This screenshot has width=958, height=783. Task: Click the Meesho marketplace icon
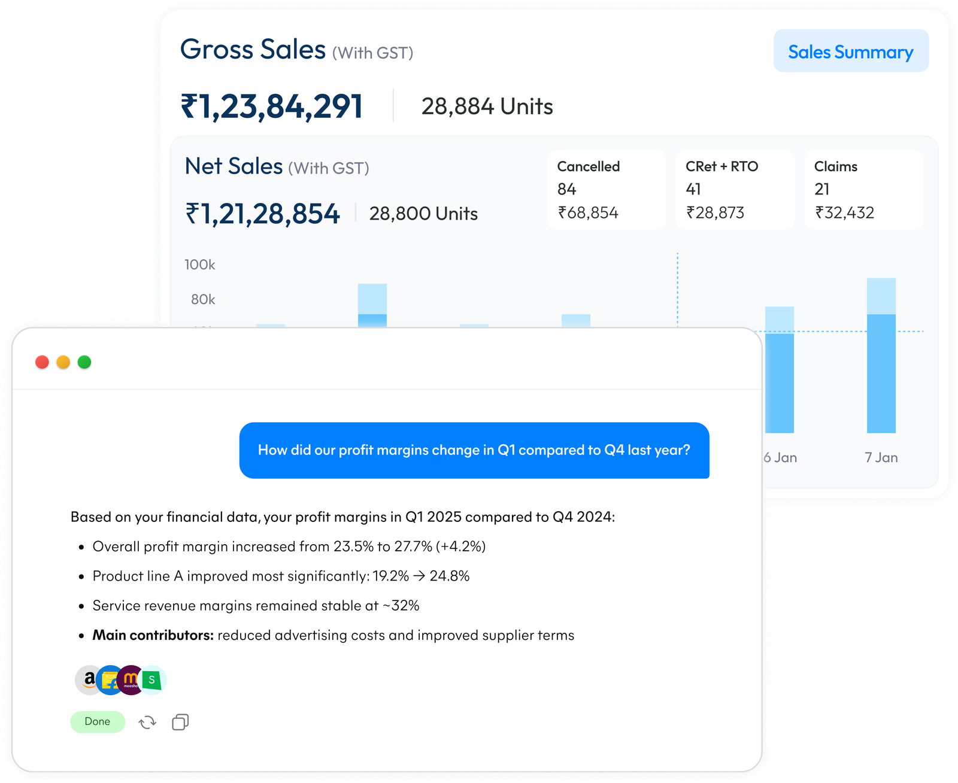click(131, 680)
